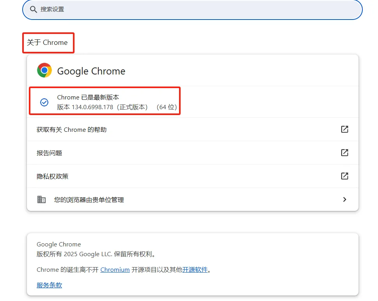
Task: Click the Google Chrome logo icon
Action: [x=44, y=71]
